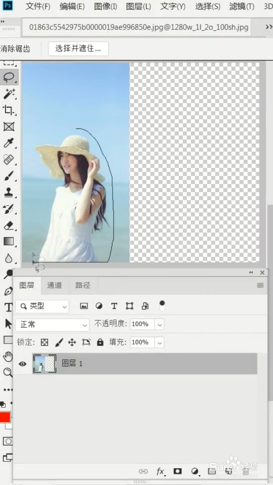Turn layer filtering on or off
This screenshot has height=485, width=273.
point(162,305)
